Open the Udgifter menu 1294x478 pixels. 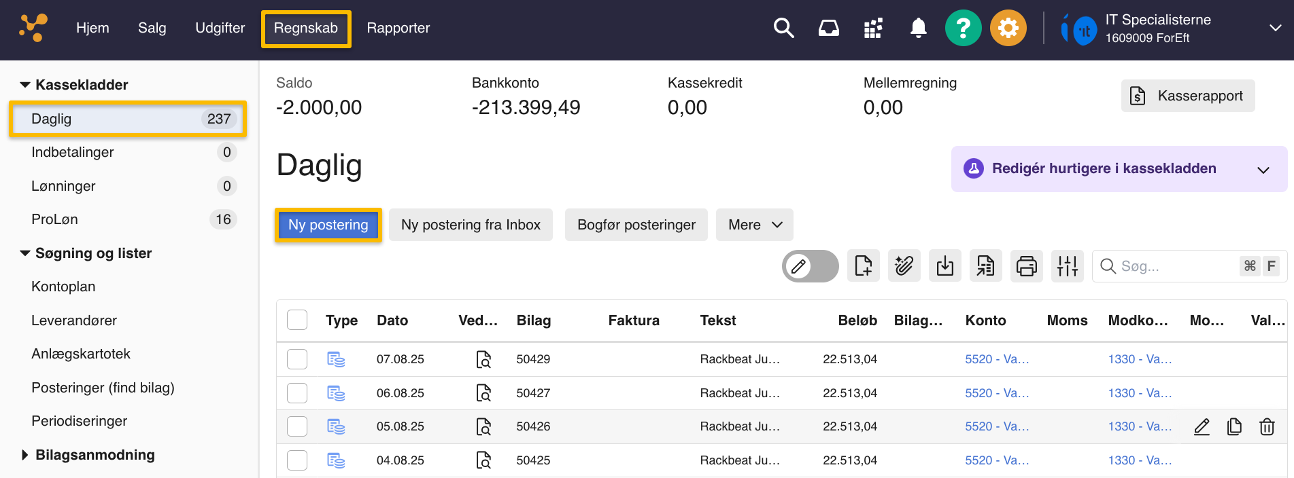(220, 28)
